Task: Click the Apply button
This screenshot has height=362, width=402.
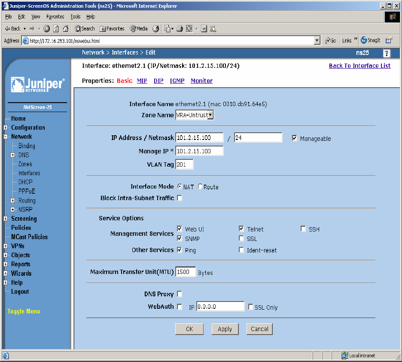Action: click(225, 329)
